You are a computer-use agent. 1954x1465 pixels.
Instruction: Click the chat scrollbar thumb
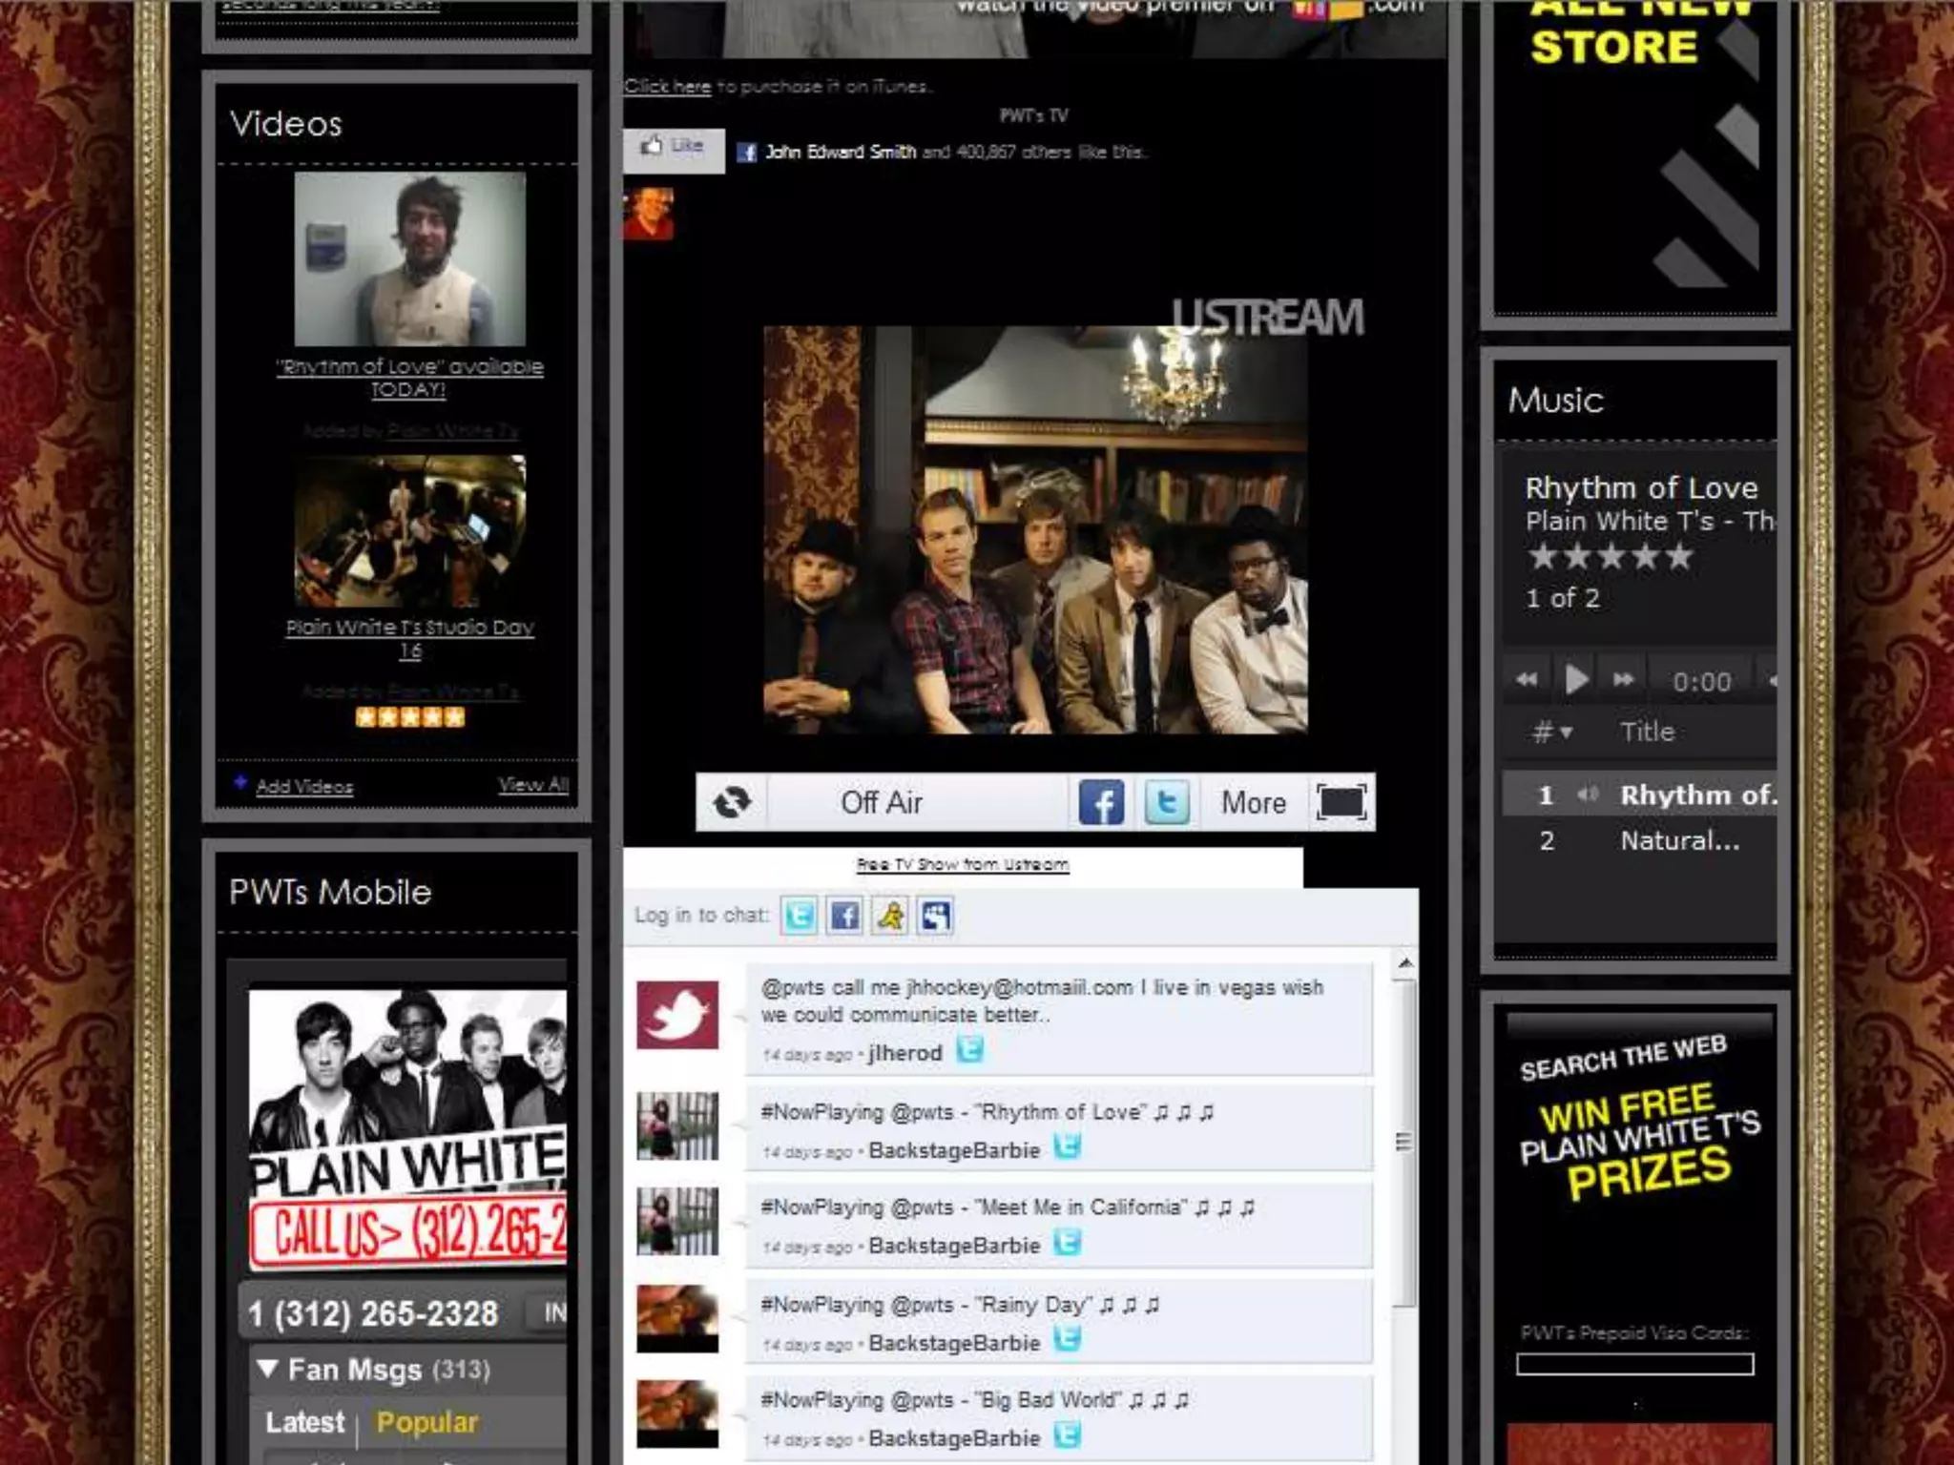tap(1404, 1143)
